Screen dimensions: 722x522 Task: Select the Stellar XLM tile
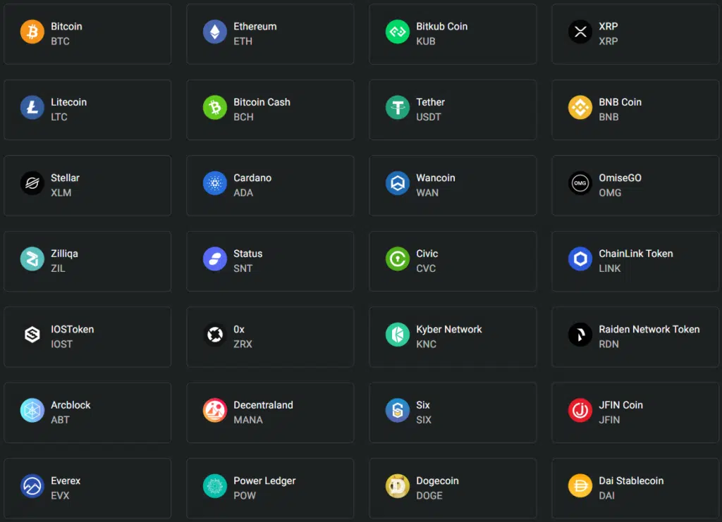coord(87,186)
